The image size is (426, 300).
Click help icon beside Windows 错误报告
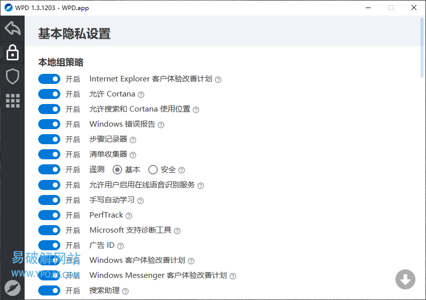tap(161, 125)
